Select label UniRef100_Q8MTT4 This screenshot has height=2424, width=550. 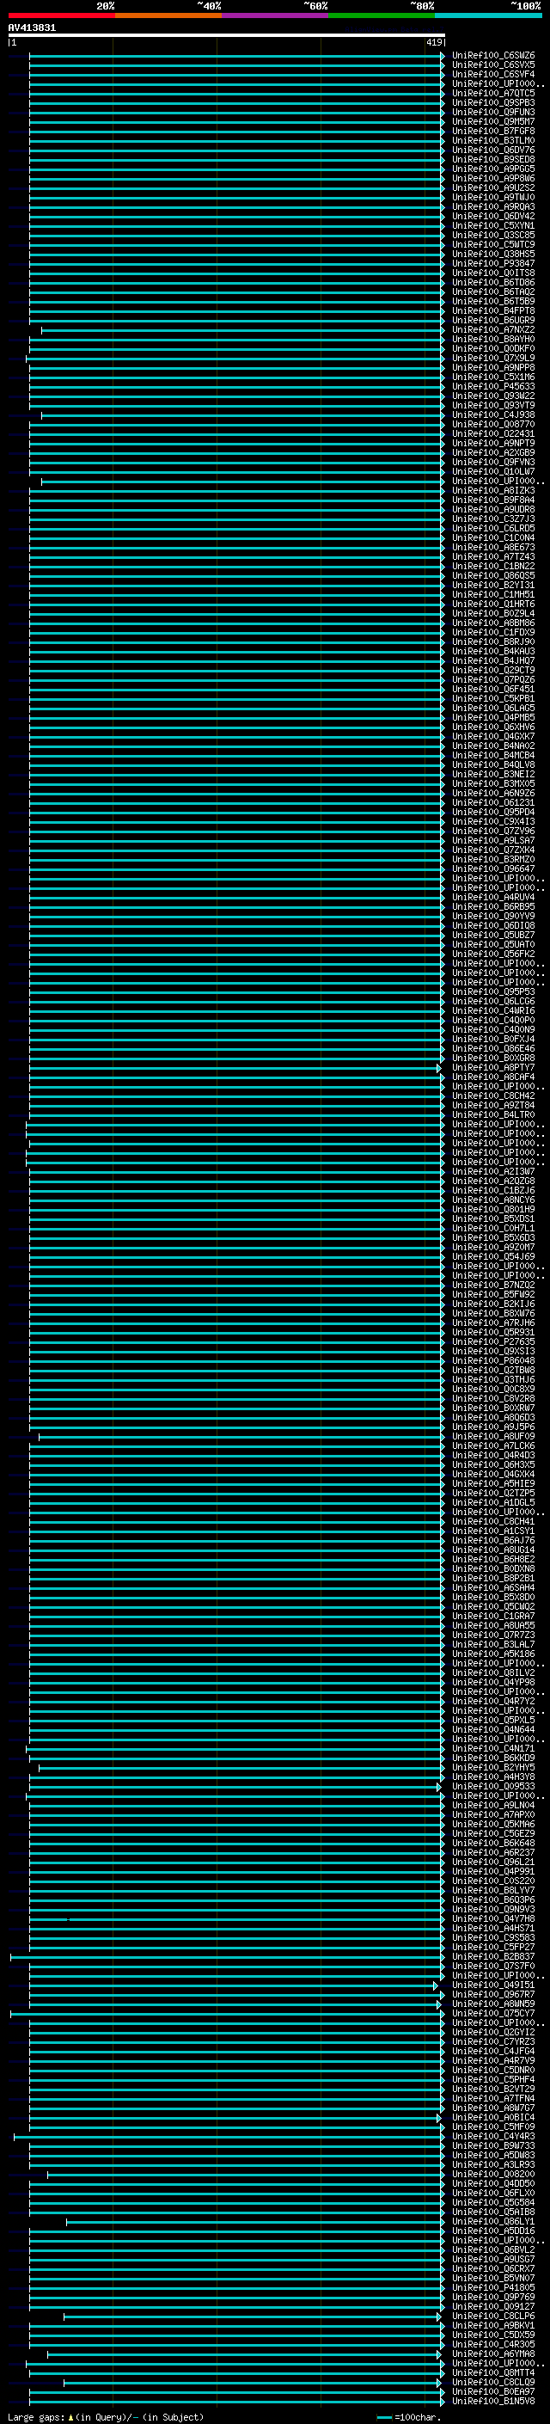(492, 2373)
